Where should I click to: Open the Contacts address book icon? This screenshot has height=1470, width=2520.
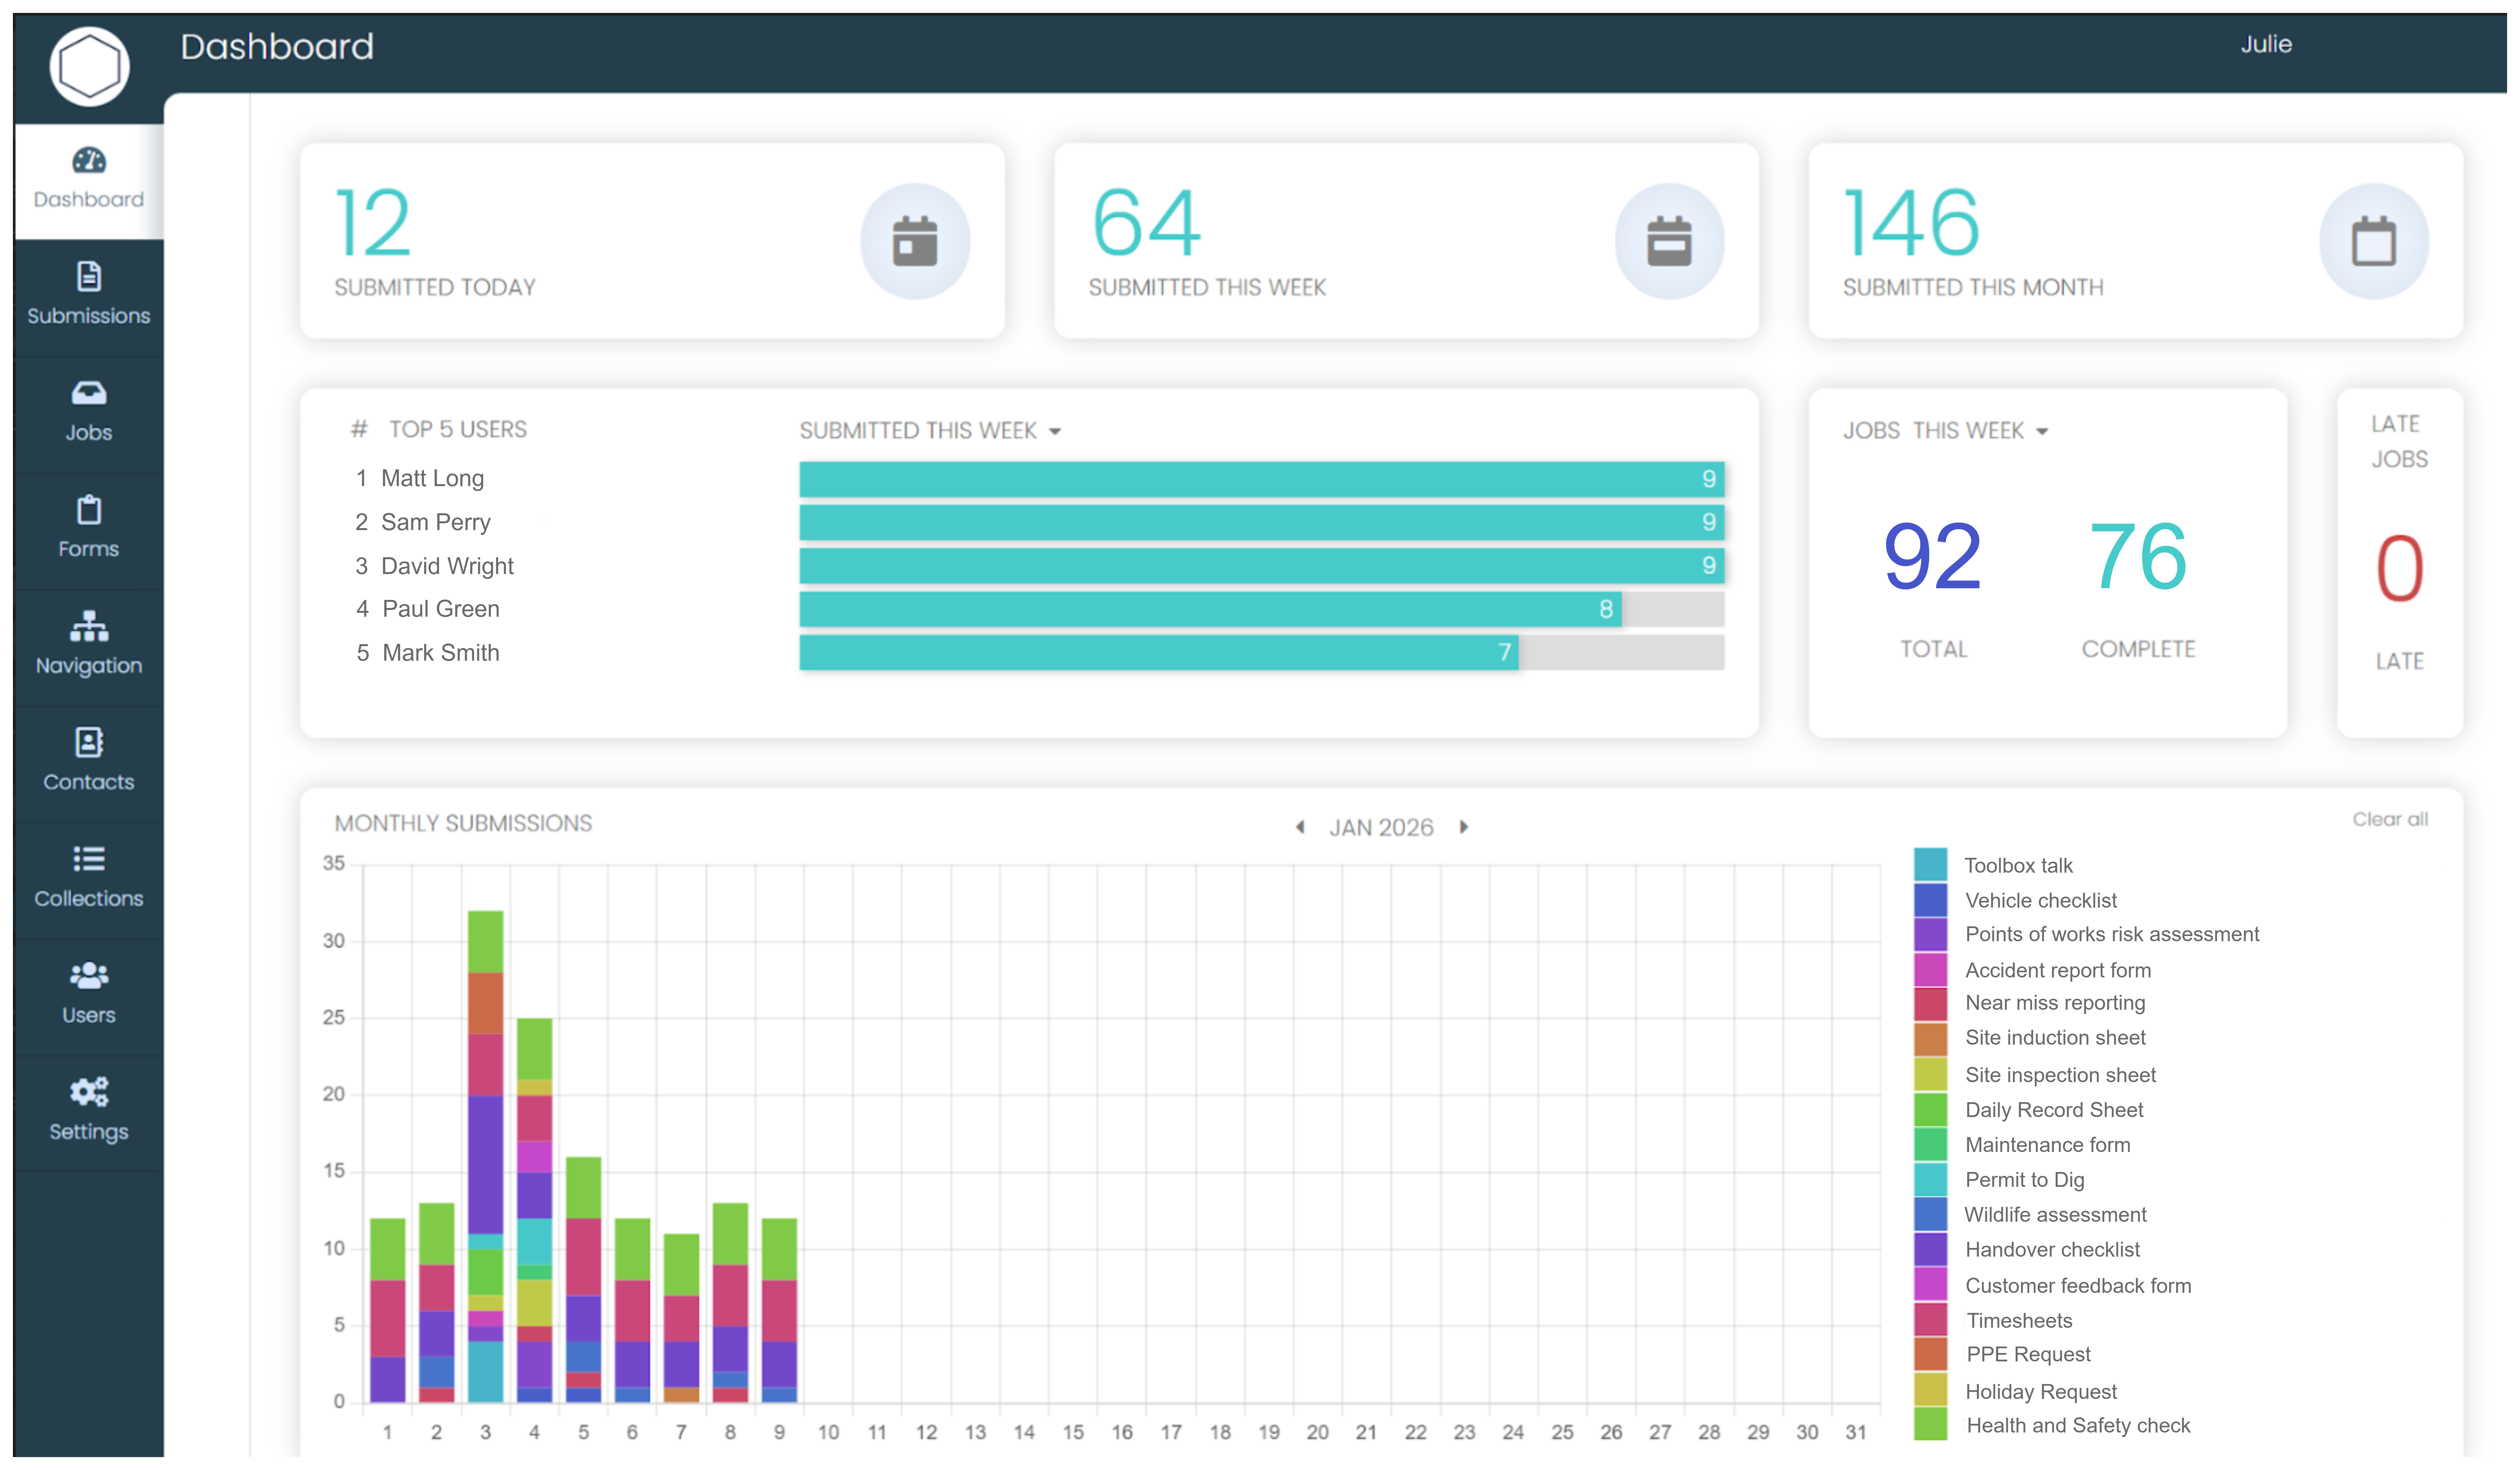coord(89,742)
